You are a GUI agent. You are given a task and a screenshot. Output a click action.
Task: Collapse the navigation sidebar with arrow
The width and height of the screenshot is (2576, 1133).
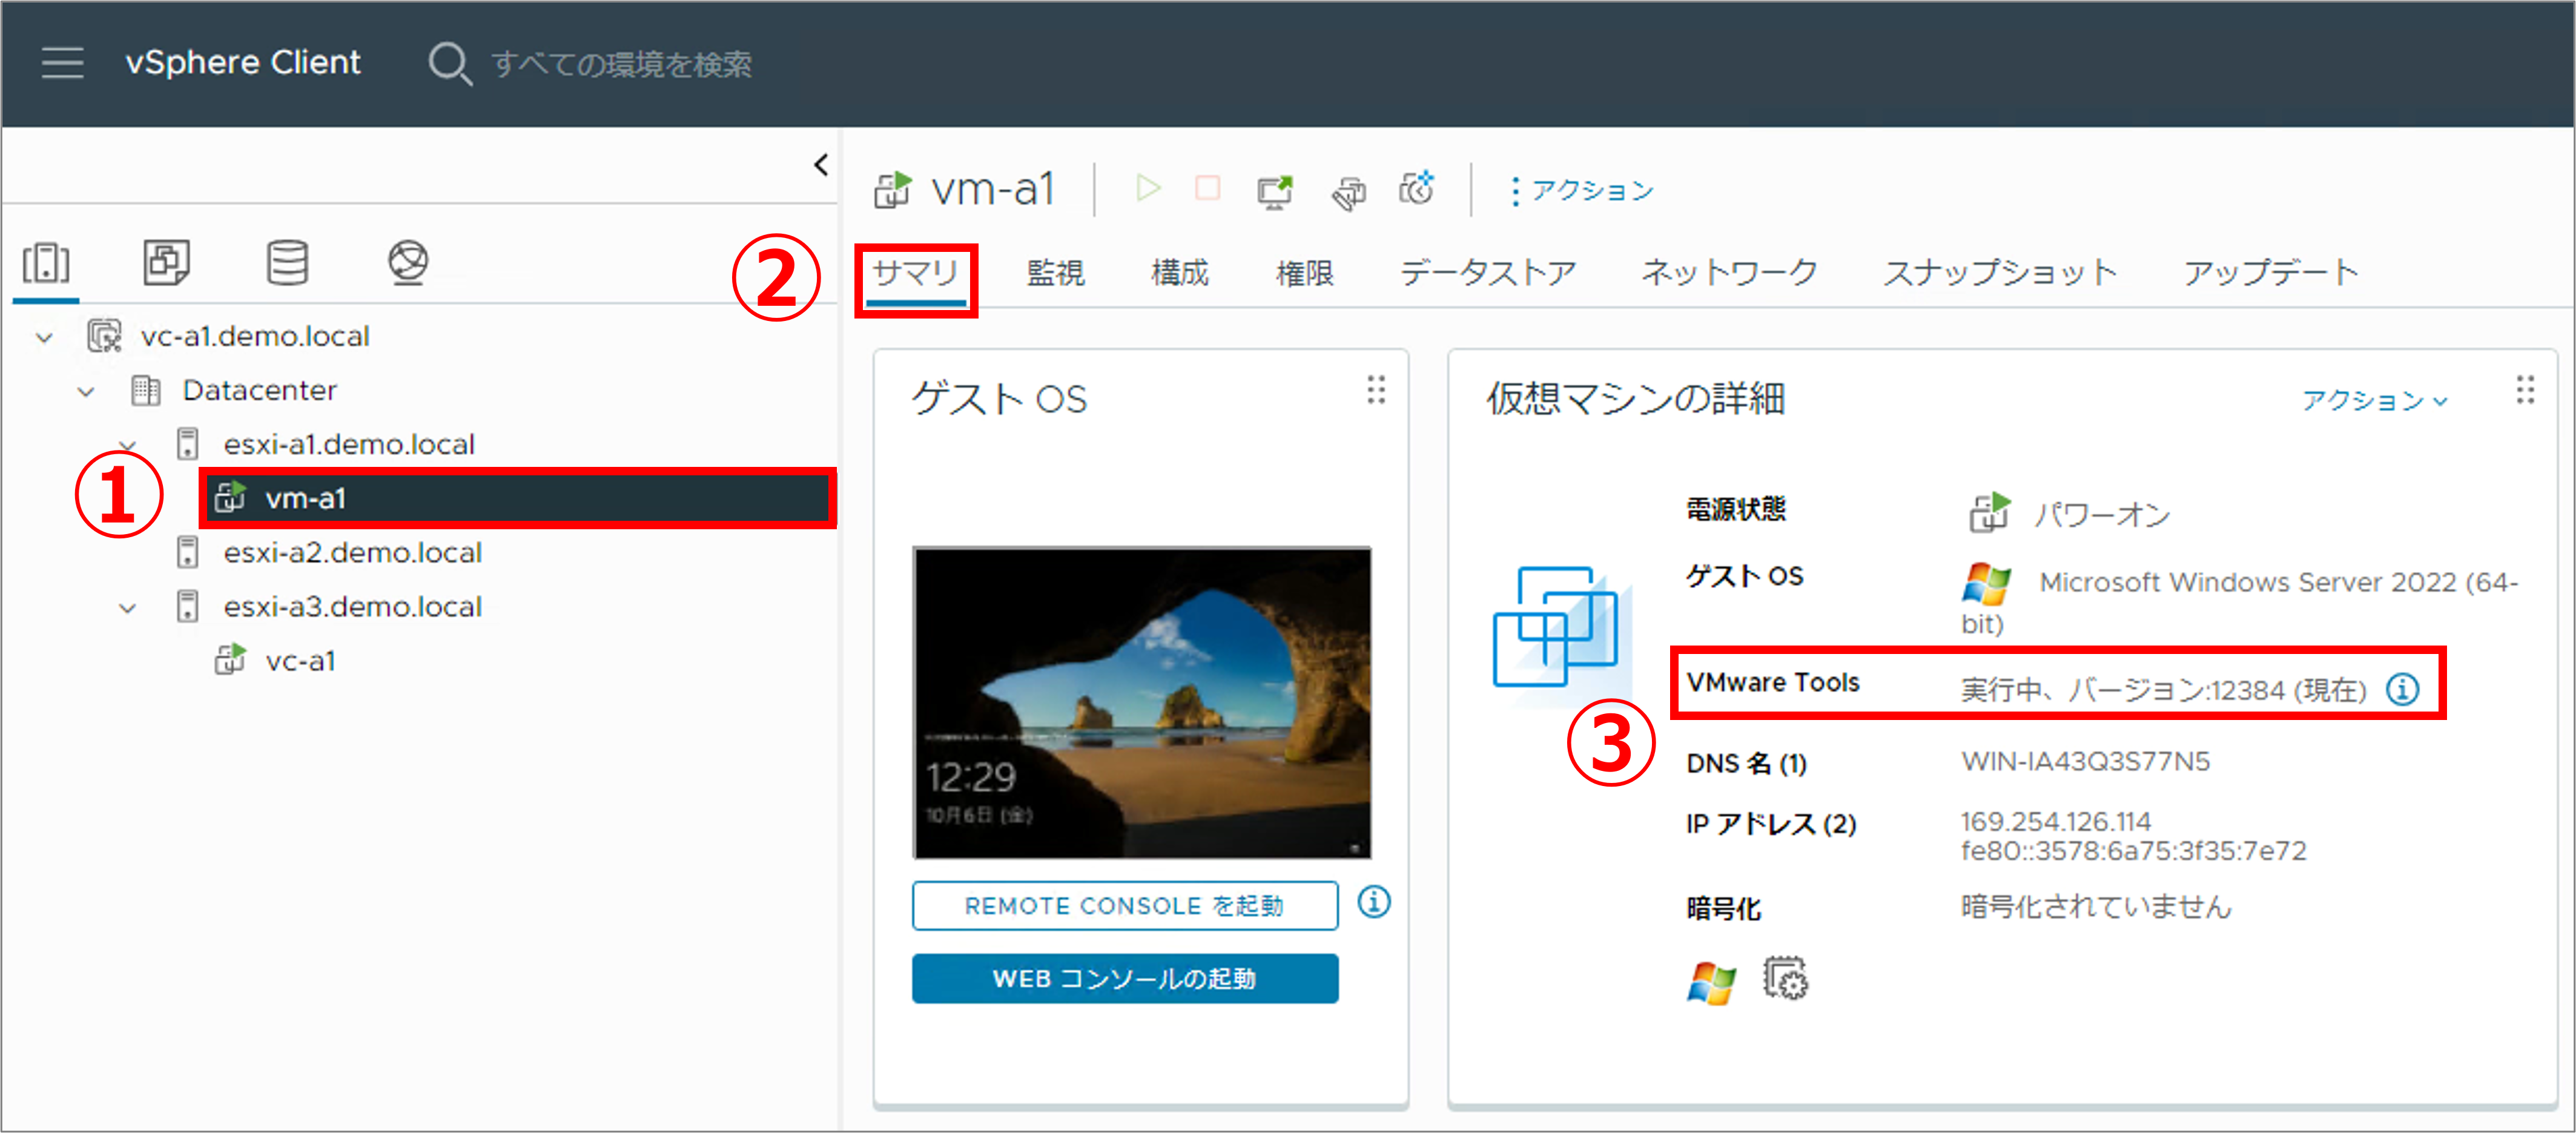[x=821, y=164]
